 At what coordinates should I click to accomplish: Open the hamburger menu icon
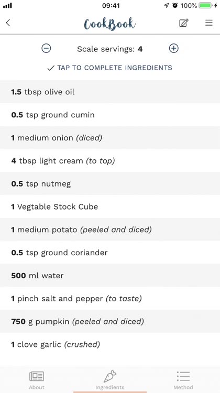pyautogui.click(x=209, y=23)
